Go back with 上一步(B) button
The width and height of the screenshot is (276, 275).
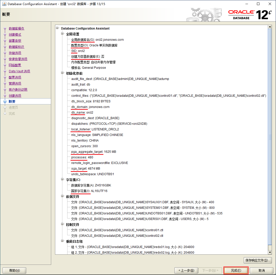[186, 270]
